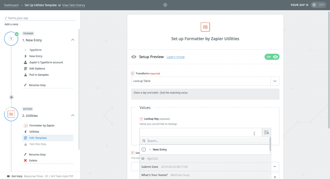Viewport: 330px width, 179px height.
Task: Open the Learn more link
Action: point(176,57)
